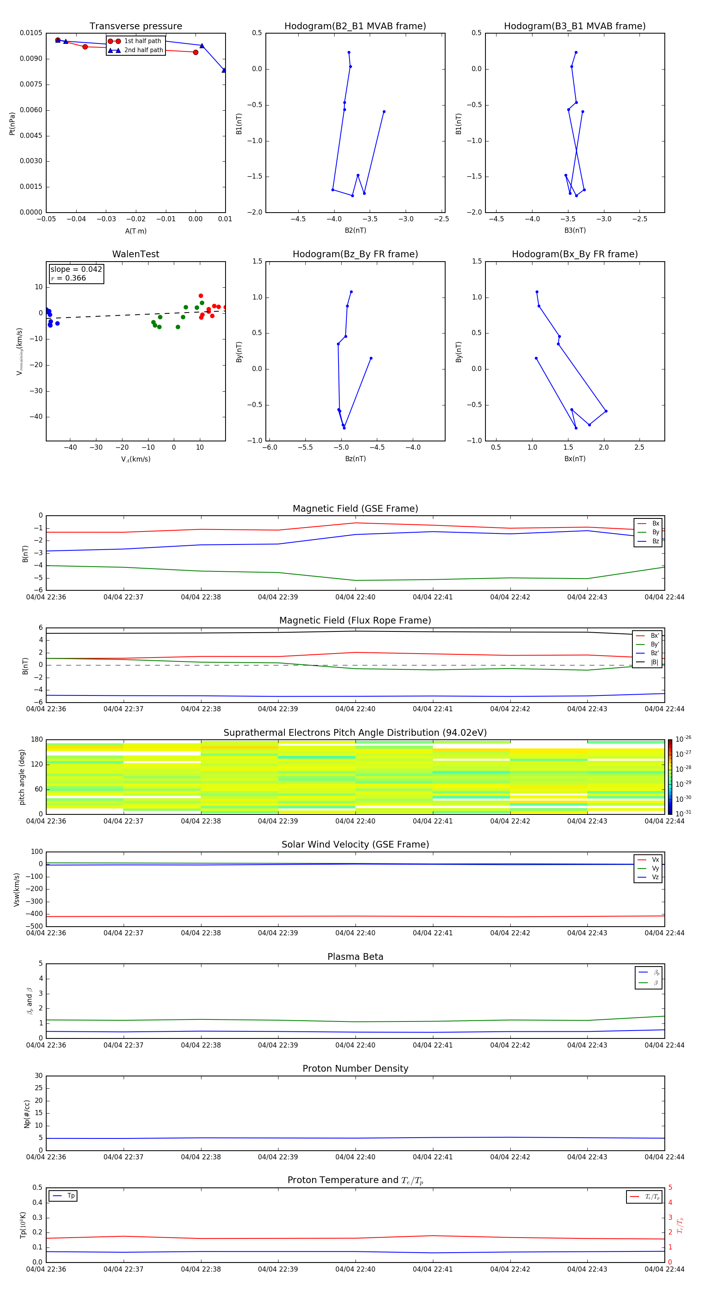
Task: Click '1st half path' legend entry
Action: coord(135,41)
